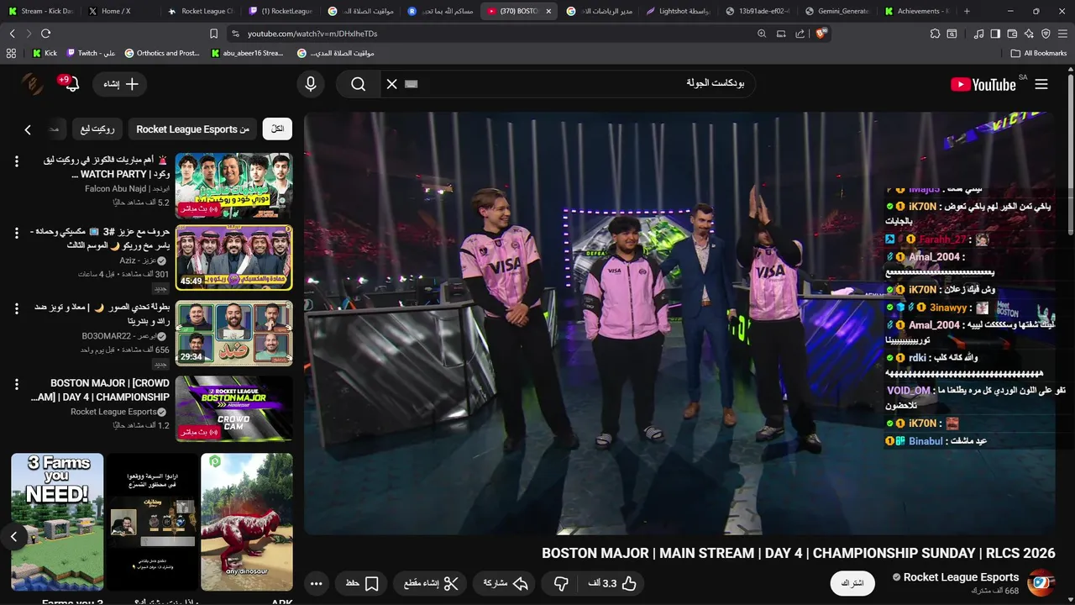Open the 45:49 حروف مع عزيز thumbnail
1075x605 pixels.
[233, 257]
